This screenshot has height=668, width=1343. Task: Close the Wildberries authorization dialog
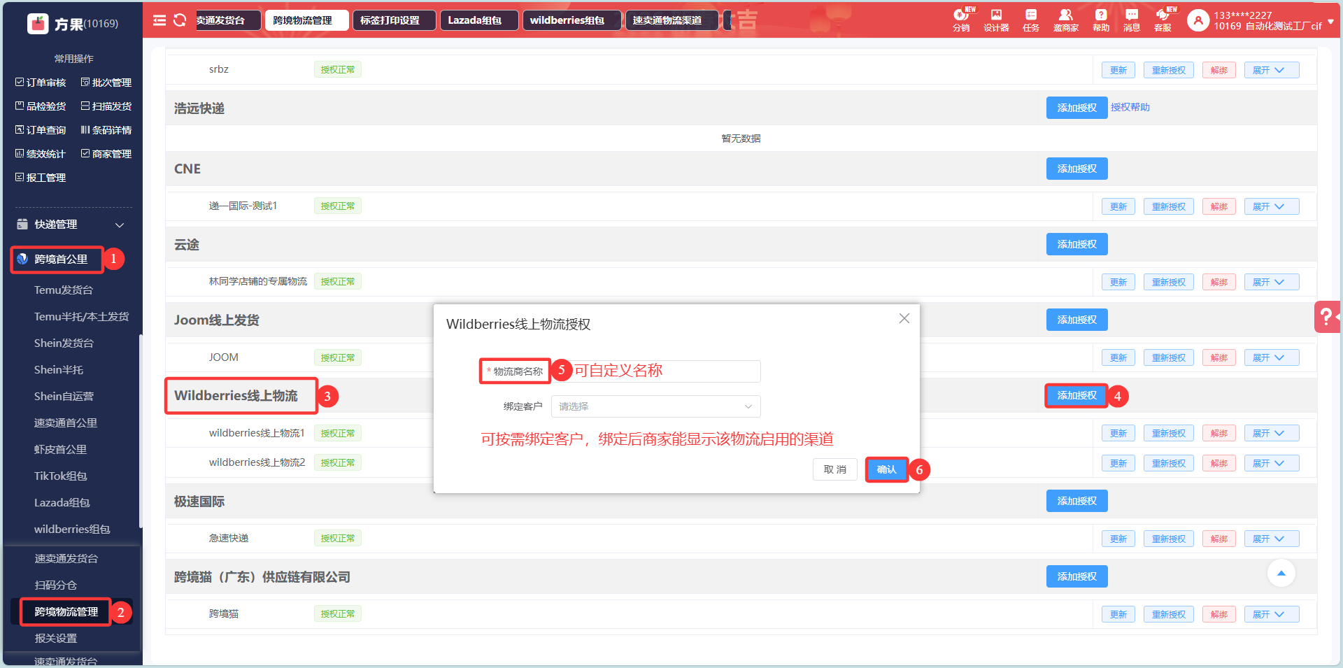pyautogui.click(x=904, y=318)
